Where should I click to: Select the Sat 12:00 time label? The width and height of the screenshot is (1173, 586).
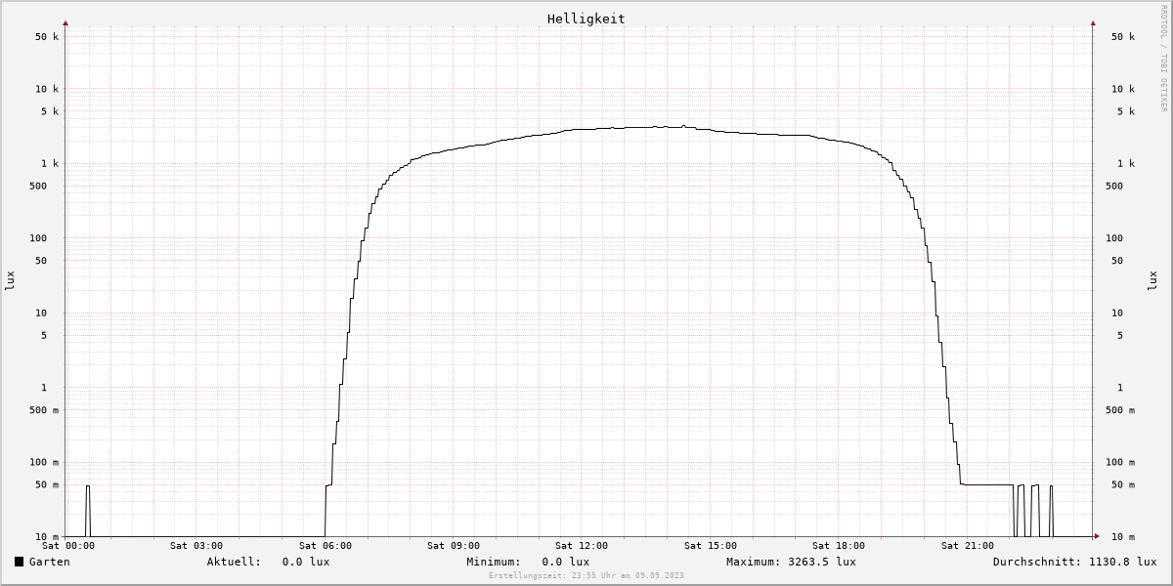[x=582, y=546]
